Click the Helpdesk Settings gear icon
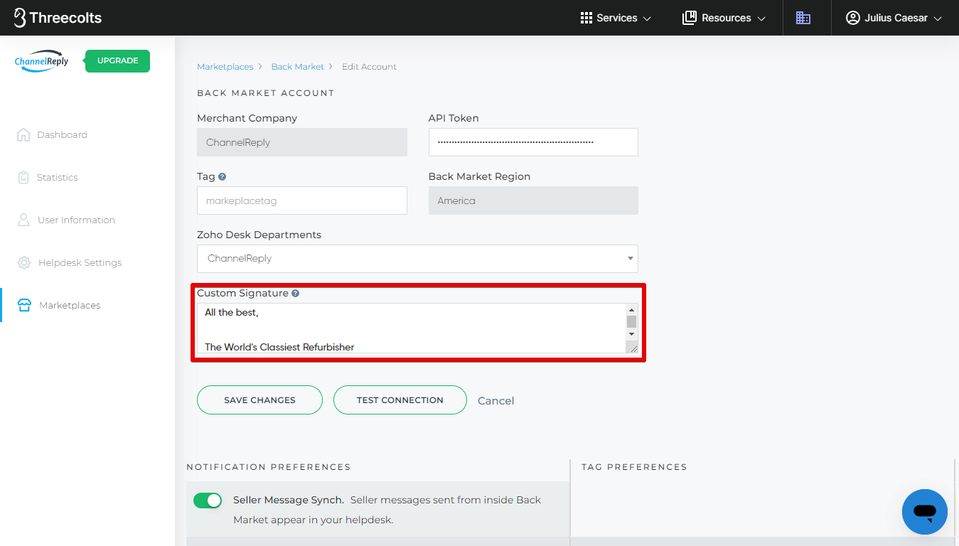This screenshot has height=546, width=959. click(24, 262)
